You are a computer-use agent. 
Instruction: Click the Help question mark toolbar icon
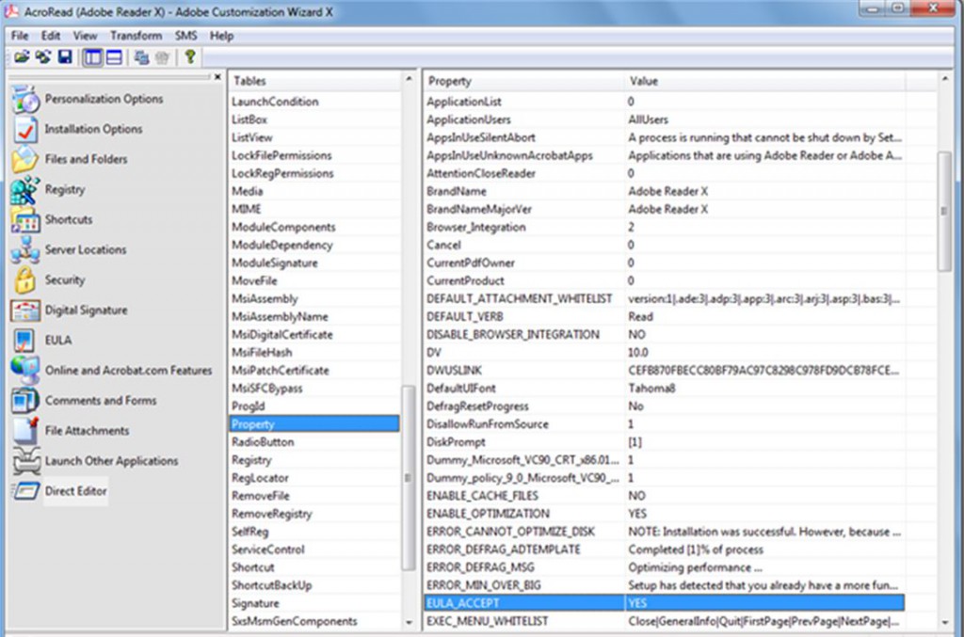190,57
